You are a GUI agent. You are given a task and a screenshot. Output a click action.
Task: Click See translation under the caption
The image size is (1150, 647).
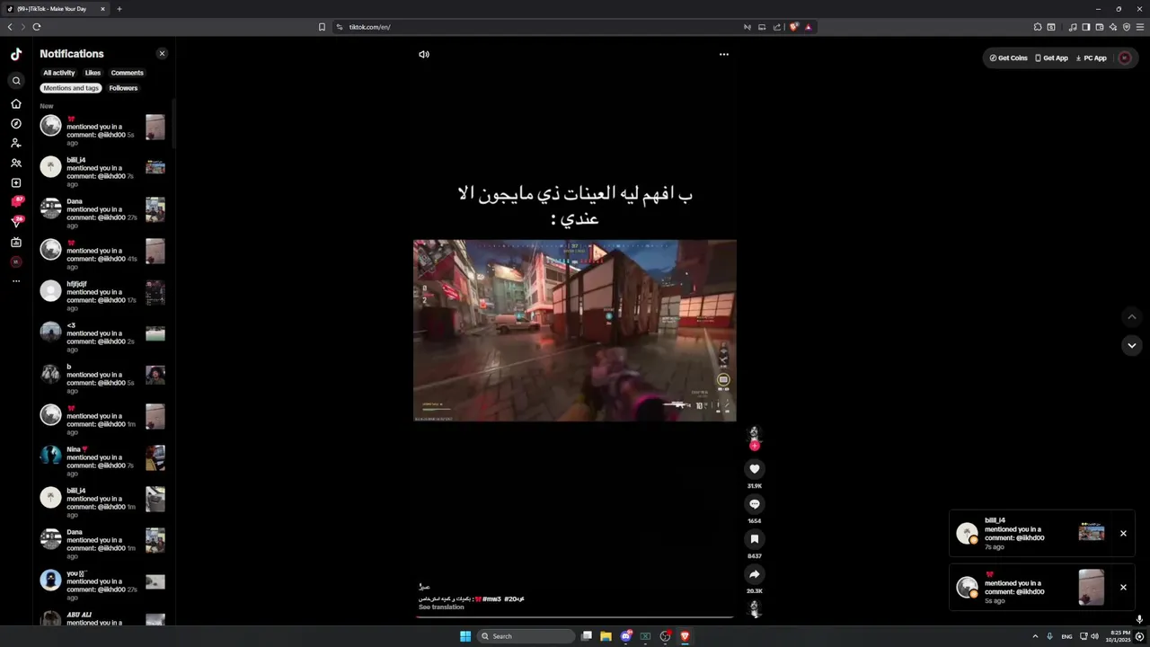(441, 607)
